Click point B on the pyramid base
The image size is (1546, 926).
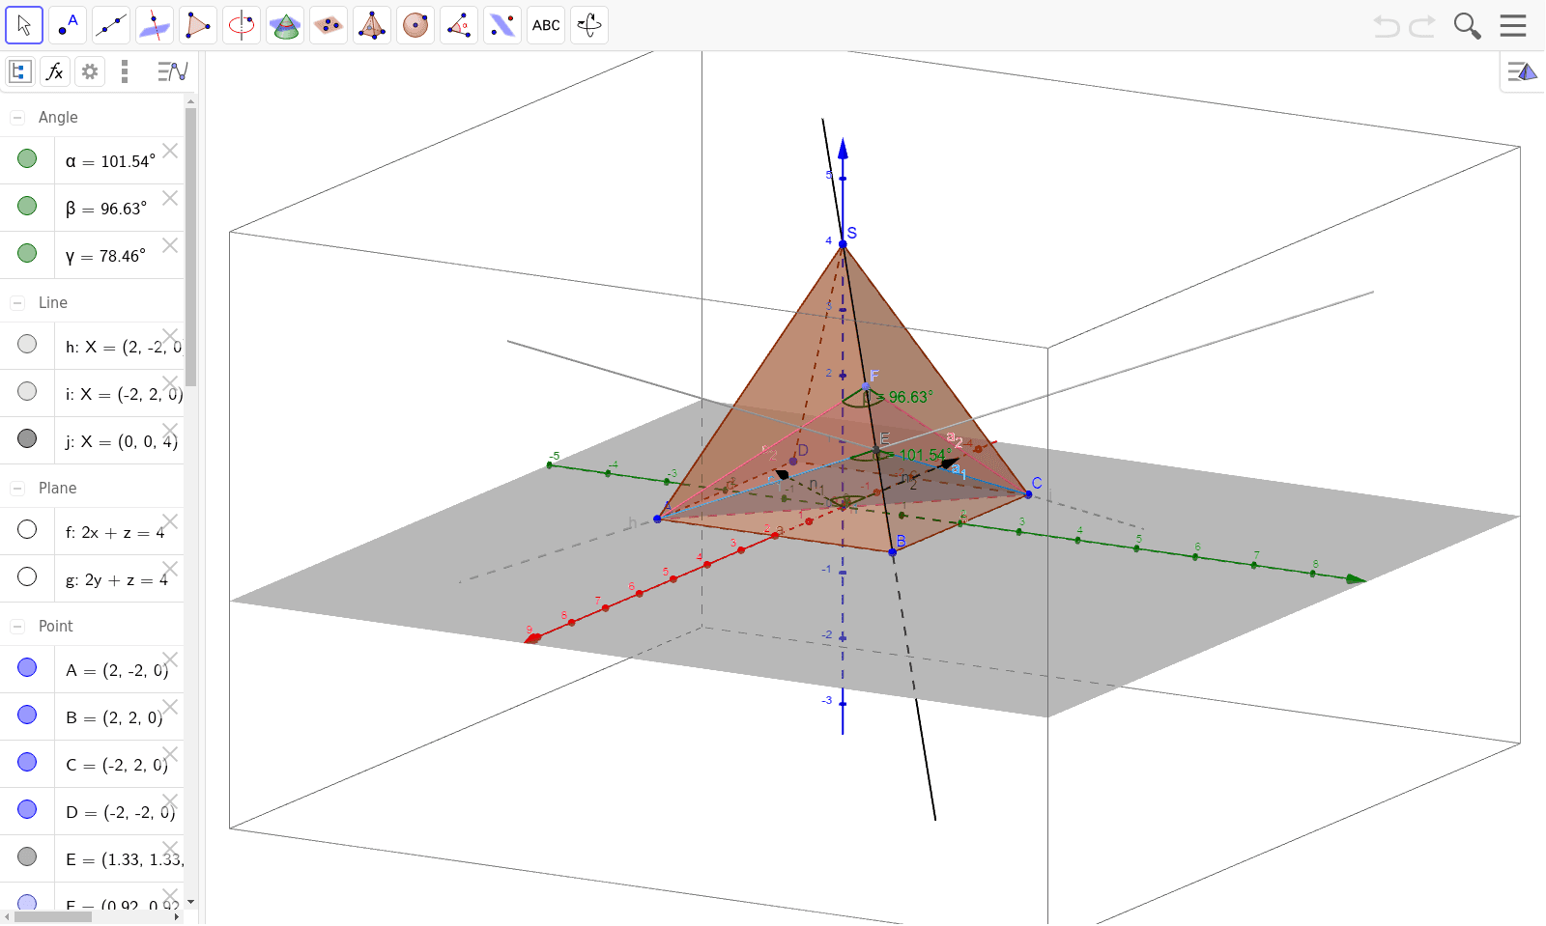click(893, 552)
